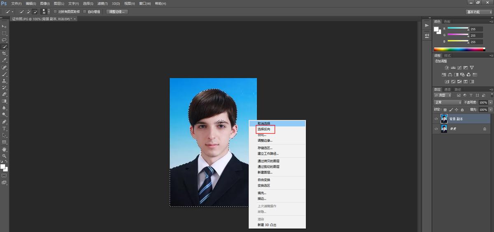
Task: Select the Spot Healing Brush tool
Action: tap(5, 67)
